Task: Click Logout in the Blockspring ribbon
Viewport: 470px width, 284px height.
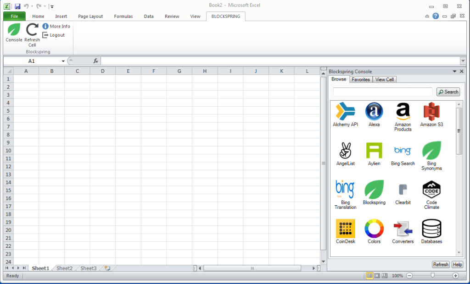Action: pos(54,35)
